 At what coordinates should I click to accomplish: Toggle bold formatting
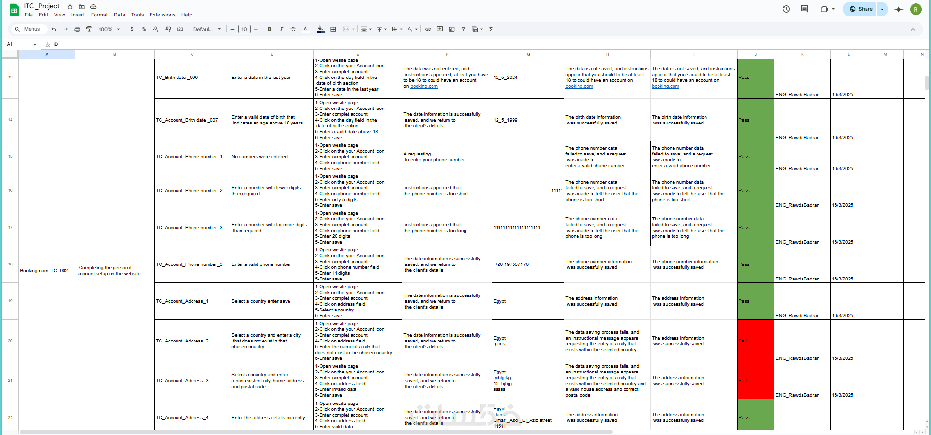[x=269, y=30]
